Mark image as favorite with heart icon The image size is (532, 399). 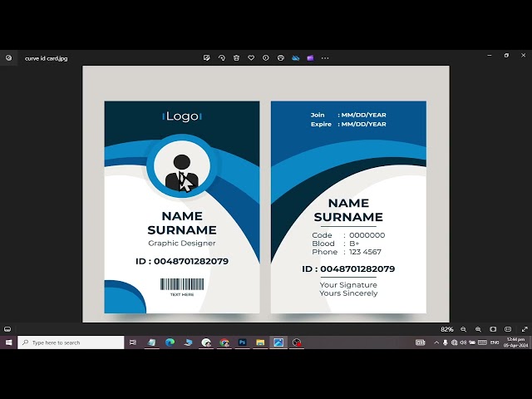click(x=251, y=58)
